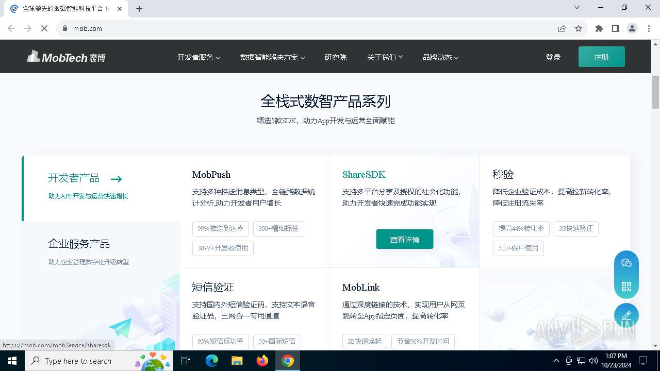Expand the 开发者服务 menu
The image size is (660, 371).
[x=199, y=57]
